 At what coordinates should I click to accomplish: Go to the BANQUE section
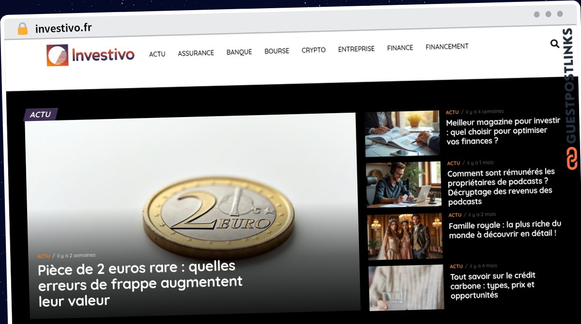(x=239, y=52)
